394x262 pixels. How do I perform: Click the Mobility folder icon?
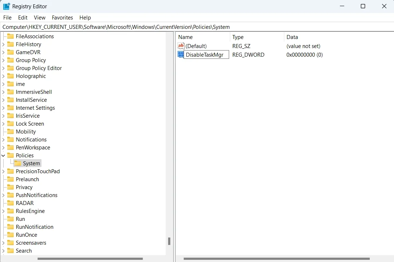(10, 131)
